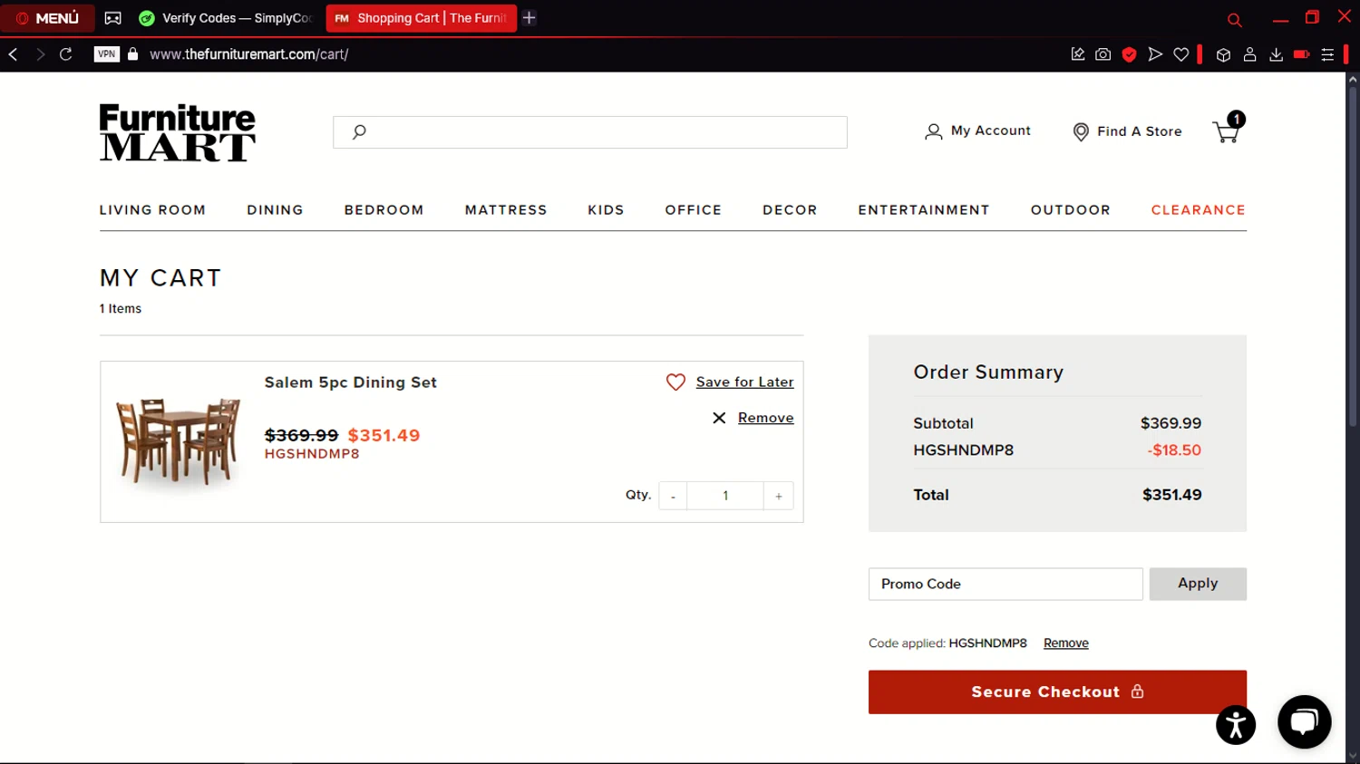Open the GX Corner gamepad icon
The width and height of the screenshot is (1360, 764).
tap(113, 18)
